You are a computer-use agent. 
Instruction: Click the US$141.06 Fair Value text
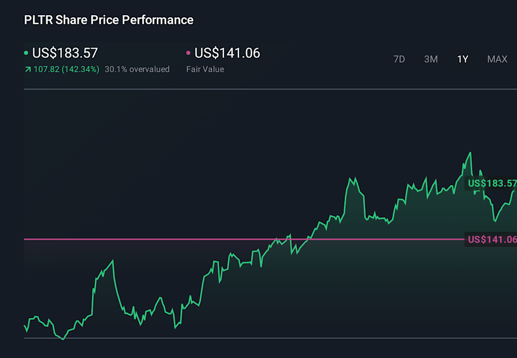coord(227,53)
